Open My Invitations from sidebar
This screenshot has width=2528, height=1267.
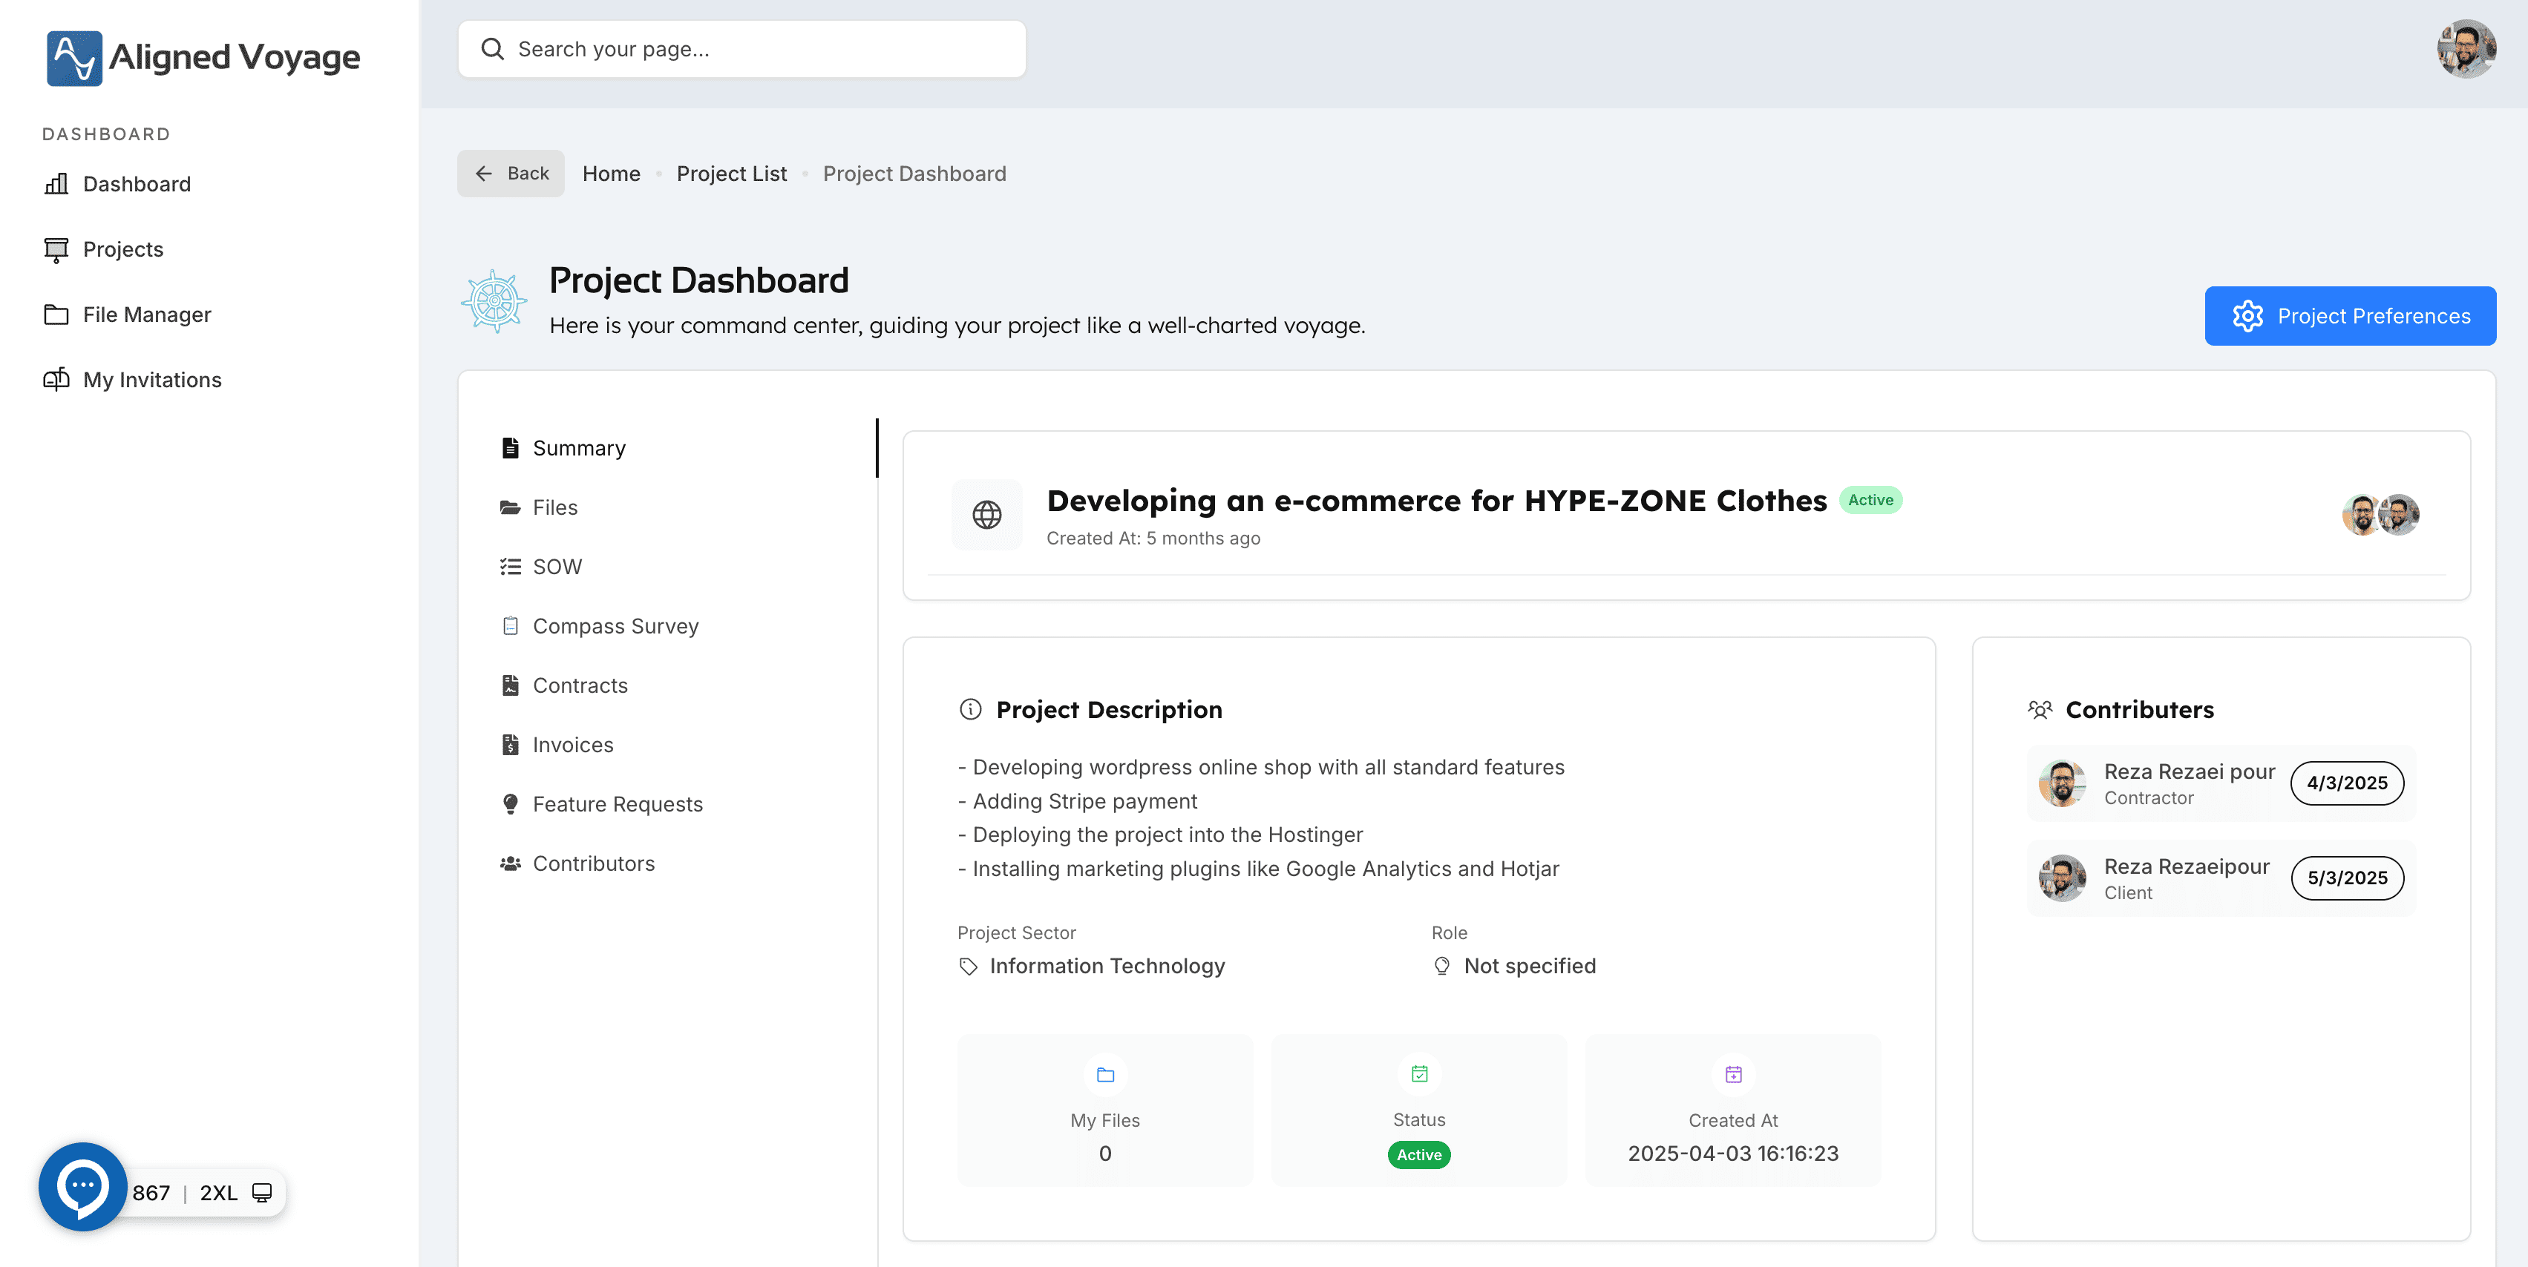pyautogui.click(x=152, y=381)
